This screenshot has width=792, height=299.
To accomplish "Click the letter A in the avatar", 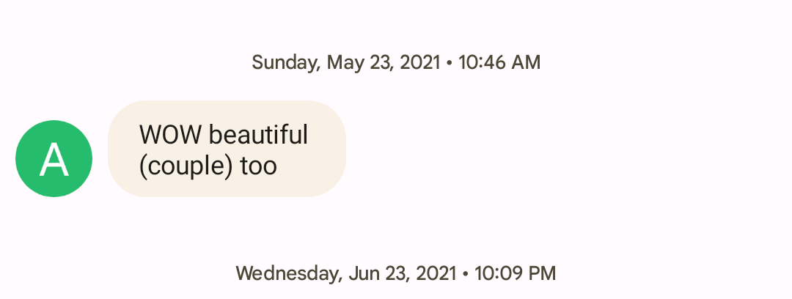I will click(54, 160).
